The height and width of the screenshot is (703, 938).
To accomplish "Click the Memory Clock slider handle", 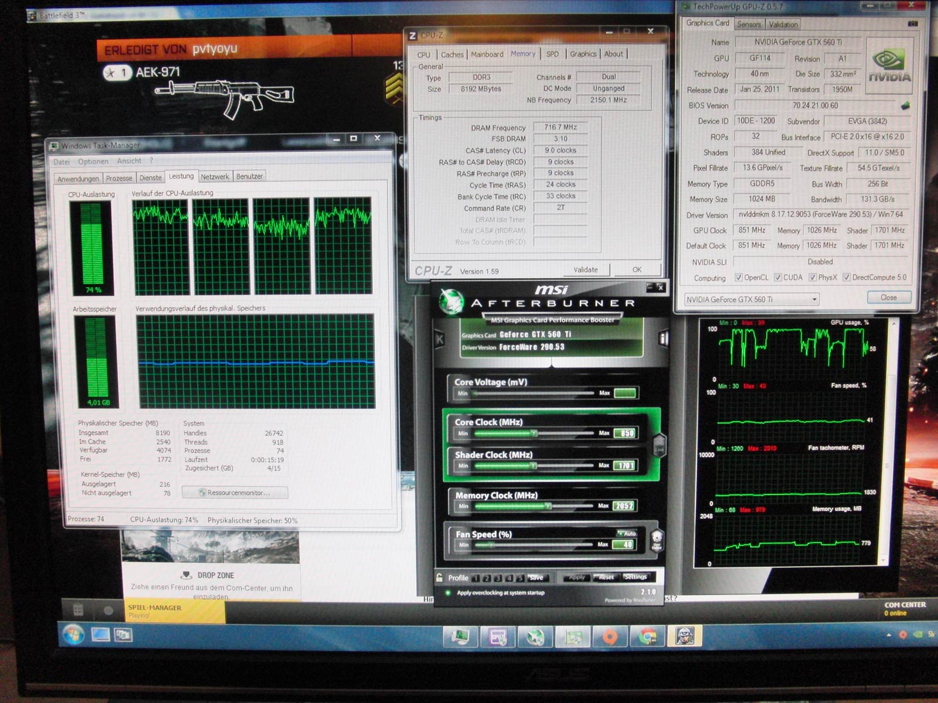I will pos(548,506).
